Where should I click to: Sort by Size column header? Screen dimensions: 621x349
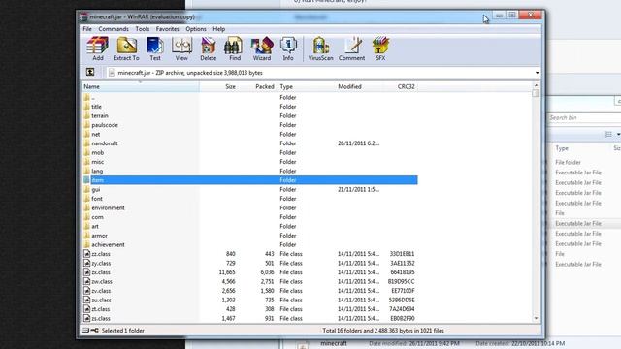pyautogui.click(x=218, y=86)
